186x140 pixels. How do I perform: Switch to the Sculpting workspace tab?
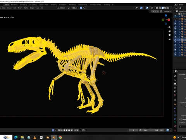[x=23, y=5]
